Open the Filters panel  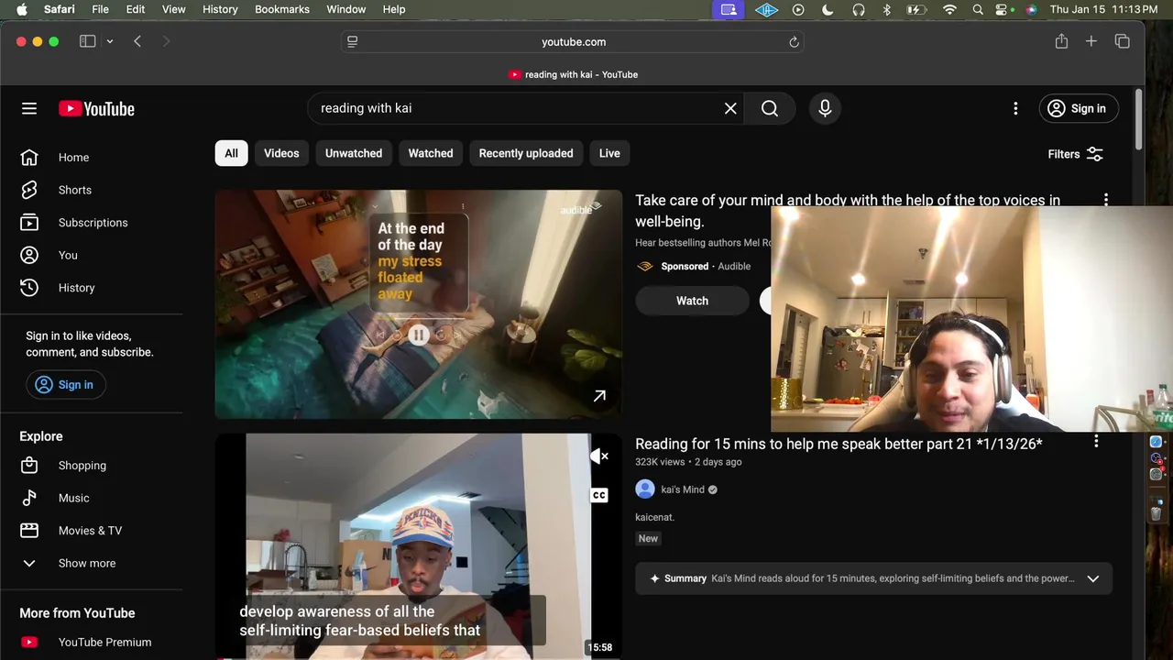click(x=1076, y=154)
